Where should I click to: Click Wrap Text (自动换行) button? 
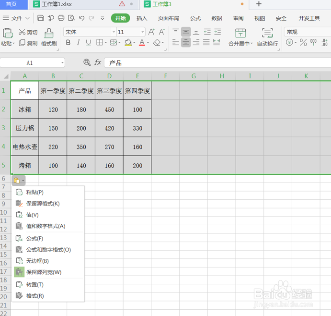(267, 37)
